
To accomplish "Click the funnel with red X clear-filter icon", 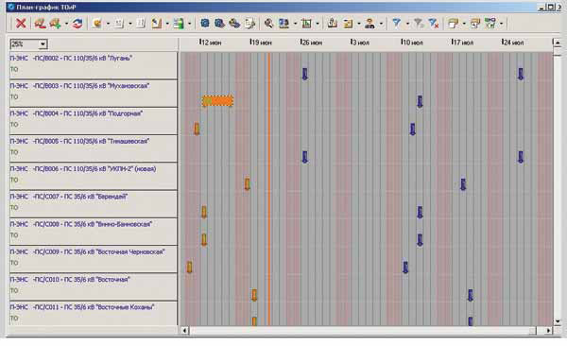I will pyautogui.click(x=434, y=24).
